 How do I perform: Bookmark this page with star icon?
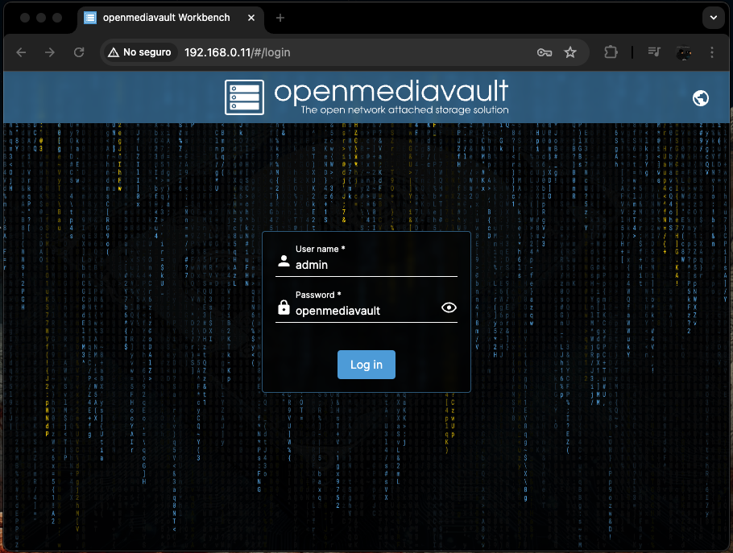569,52
